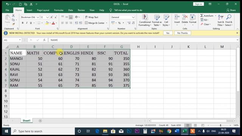Open Cell Styles
The height and width of the screenshot is (136, 242).
166,20
